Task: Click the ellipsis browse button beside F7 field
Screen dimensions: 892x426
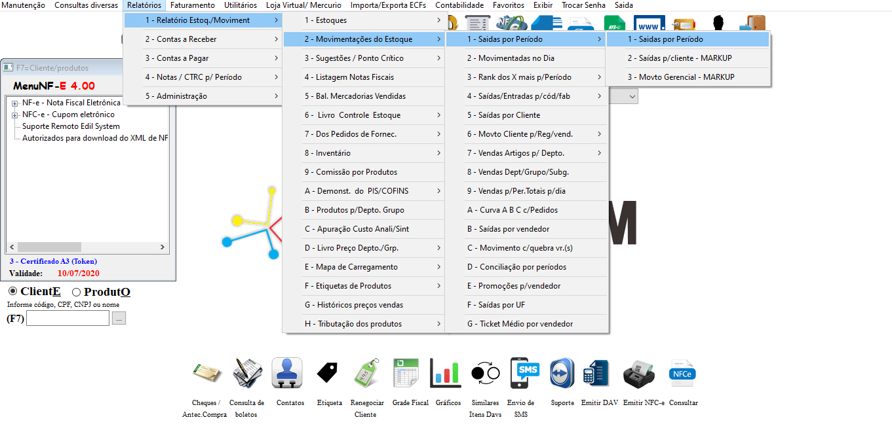Action: (x=119, y=319)
